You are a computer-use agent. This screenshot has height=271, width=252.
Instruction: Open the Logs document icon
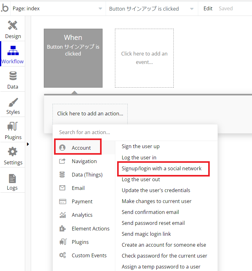[12, 178]
